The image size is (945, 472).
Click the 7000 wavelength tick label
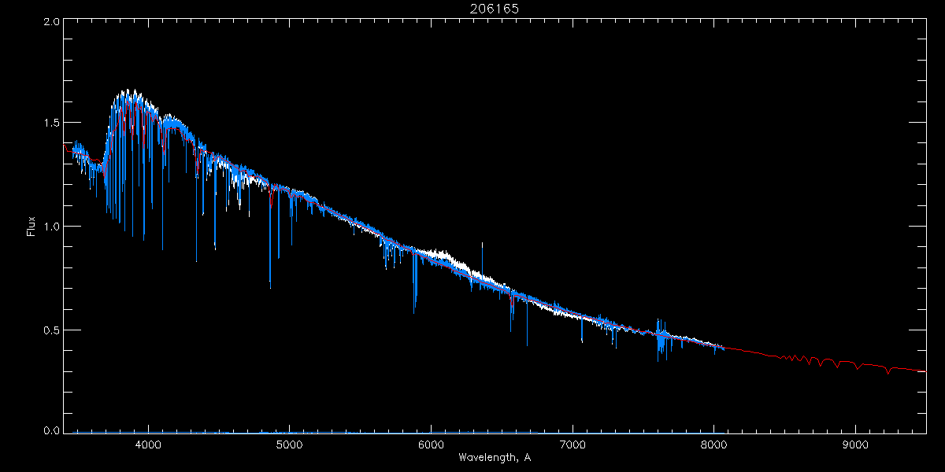click(x=573, y=445)
